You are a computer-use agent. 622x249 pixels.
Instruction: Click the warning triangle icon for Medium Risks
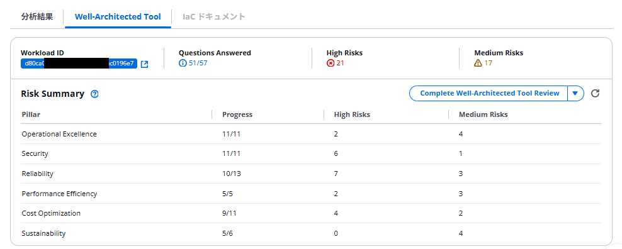click(x=478, y=63)
